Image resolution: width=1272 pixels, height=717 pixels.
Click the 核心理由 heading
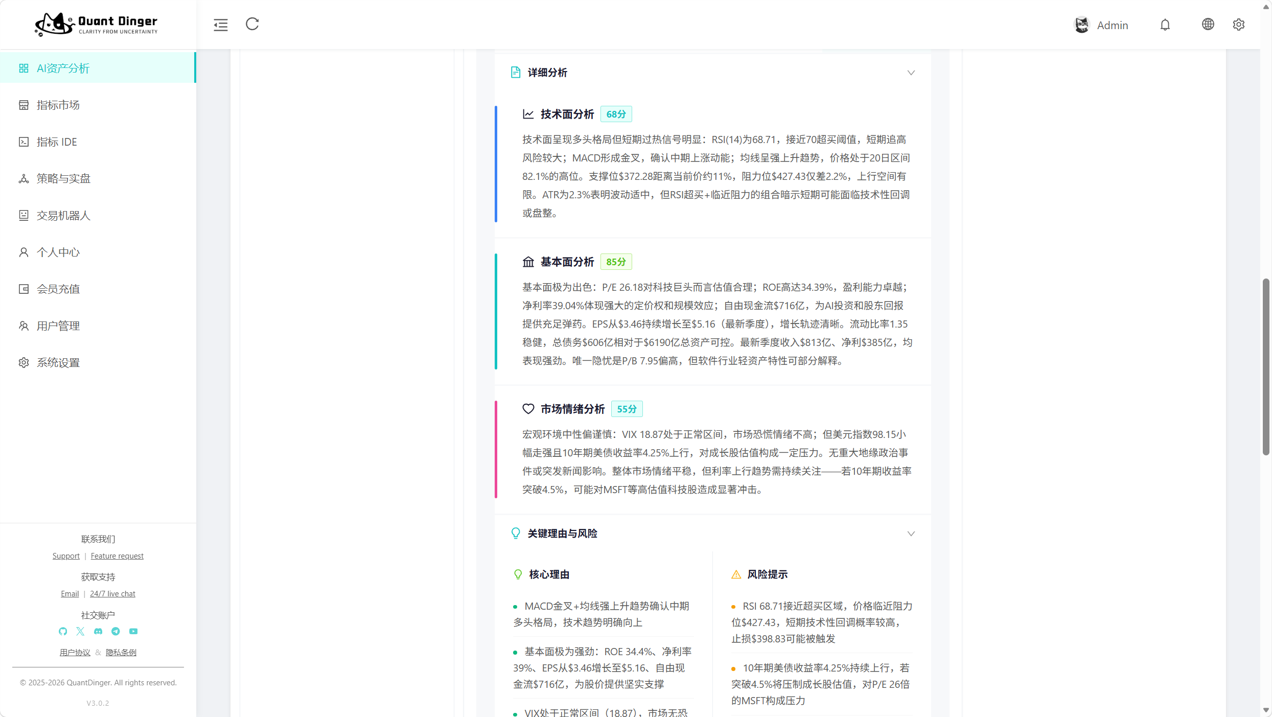point(549,574)
